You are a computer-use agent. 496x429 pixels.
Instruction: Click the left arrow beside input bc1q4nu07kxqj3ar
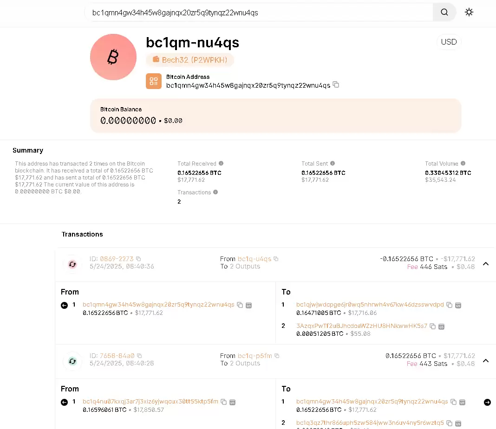click(64, 402)
